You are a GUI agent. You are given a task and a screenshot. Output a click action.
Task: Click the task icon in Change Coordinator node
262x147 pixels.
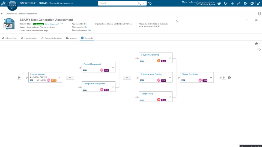[x=183, y=80]
